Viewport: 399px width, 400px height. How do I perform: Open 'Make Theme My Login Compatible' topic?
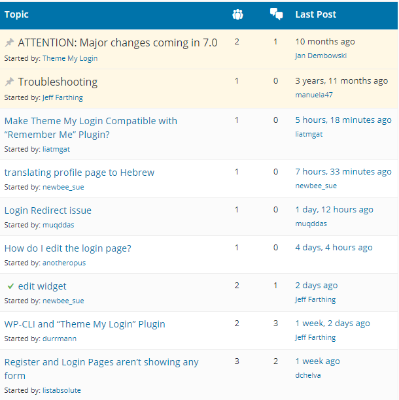pyautogui.click(x=90, y=121)
